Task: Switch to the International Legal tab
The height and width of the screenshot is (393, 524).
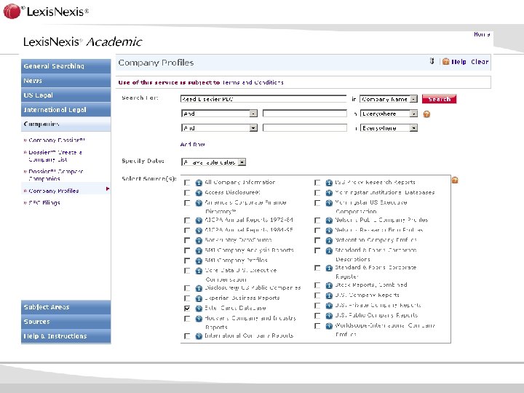Action: (x=65, y=110)
